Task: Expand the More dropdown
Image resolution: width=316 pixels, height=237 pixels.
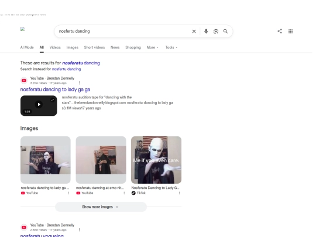Action: pyautogui.click(x=153, y=47)
